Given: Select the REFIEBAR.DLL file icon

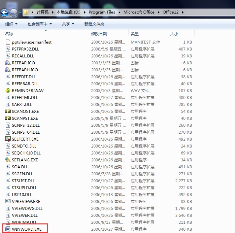Looking at the screenshot, I should 8,83.
